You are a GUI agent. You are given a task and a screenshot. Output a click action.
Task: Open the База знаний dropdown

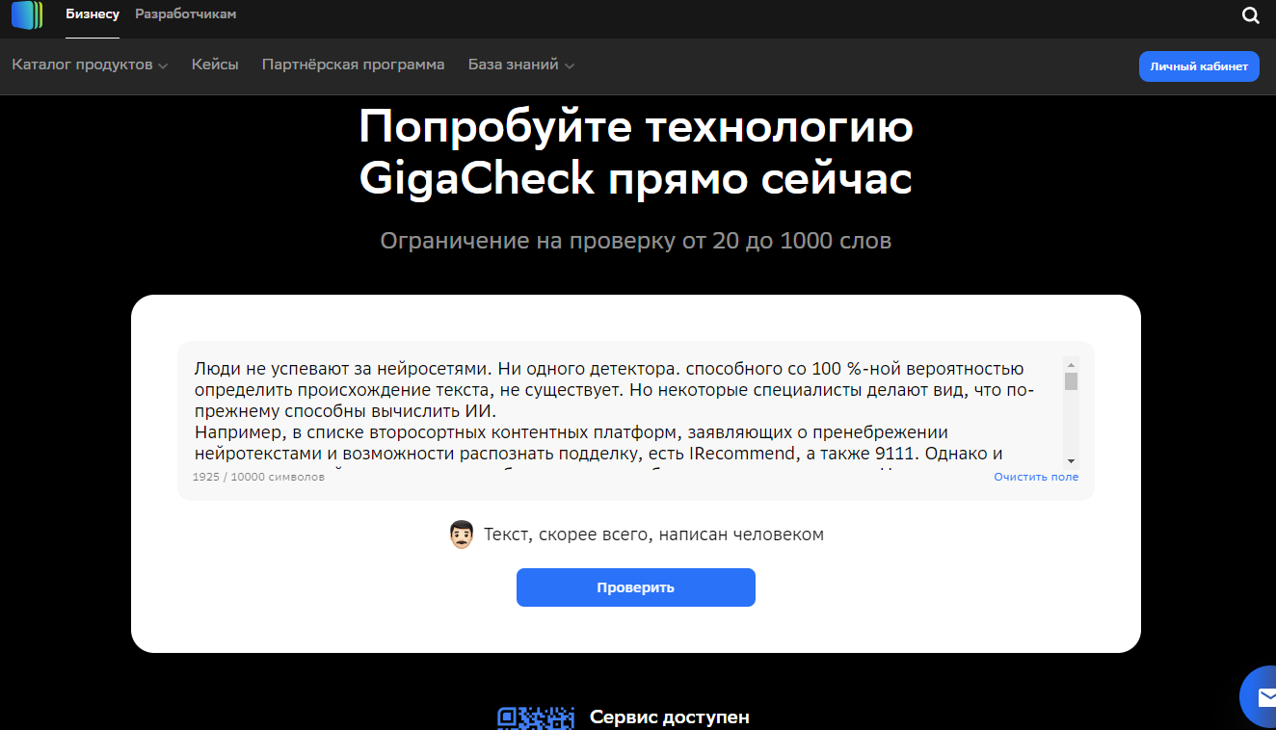coord(520,66)
